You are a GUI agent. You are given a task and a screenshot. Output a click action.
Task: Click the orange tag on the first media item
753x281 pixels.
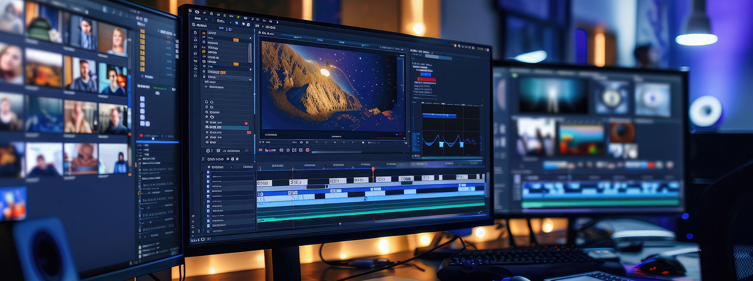[x=236, y=40]
